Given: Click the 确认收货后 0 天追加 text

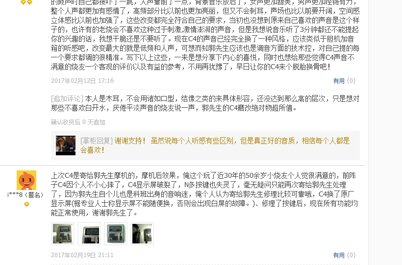Looking at the screenshot, I should click(x=78, y=122).
